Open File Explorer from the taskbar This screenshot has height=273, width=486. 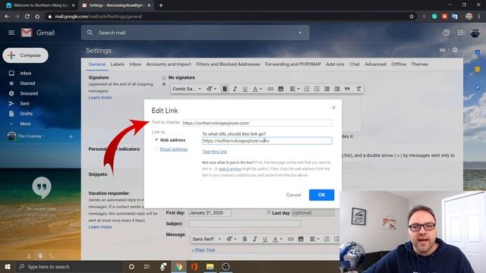tap(210, 266)
